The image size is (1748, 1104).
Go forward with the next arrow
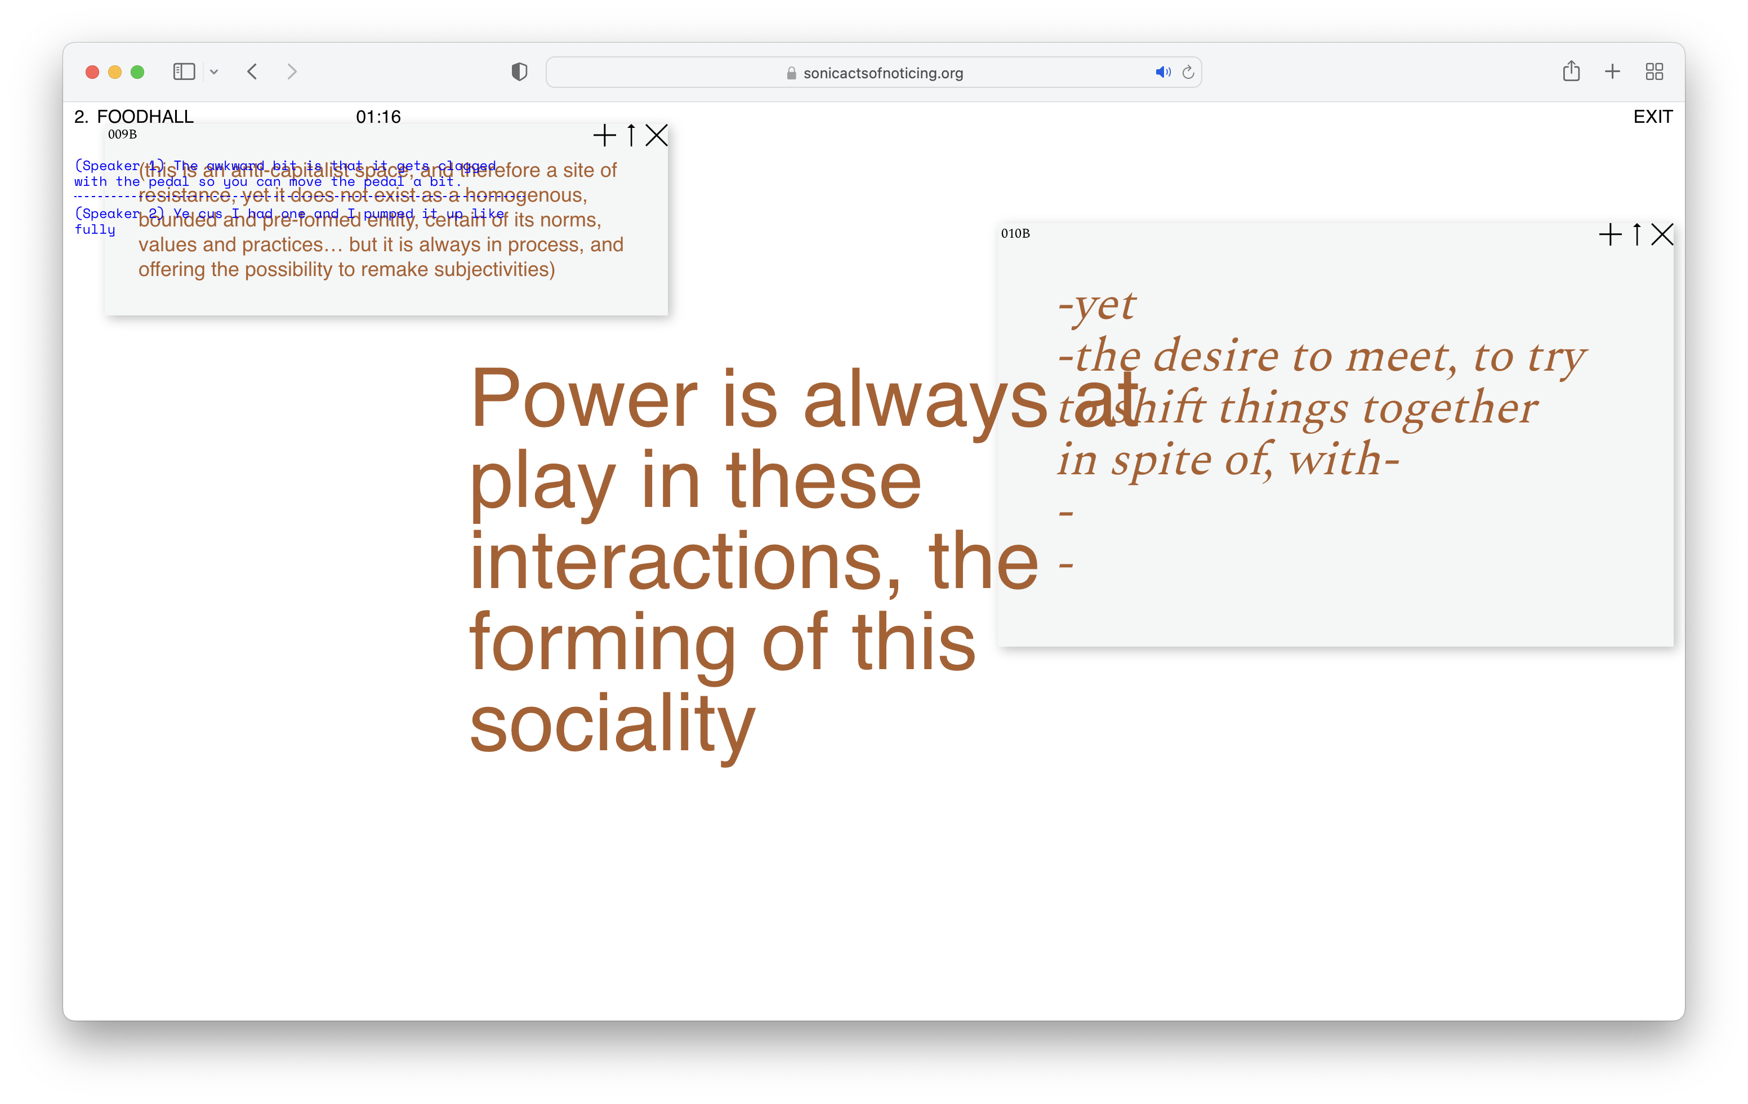click(x=292, y=72)
